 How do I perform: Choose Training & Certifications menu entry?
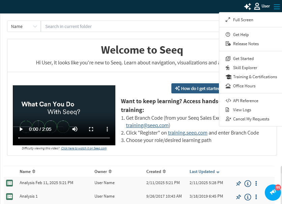click(x=255, y=77)
